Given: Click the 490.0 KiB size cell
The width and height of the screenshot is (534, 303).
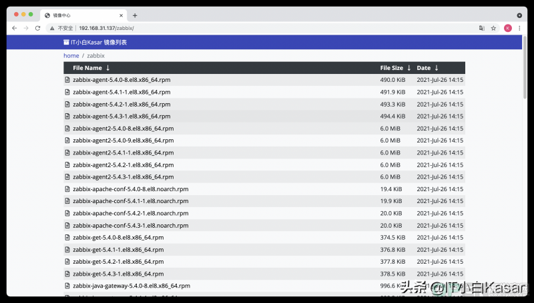Looking at the screenshot, I should [392, 80].
